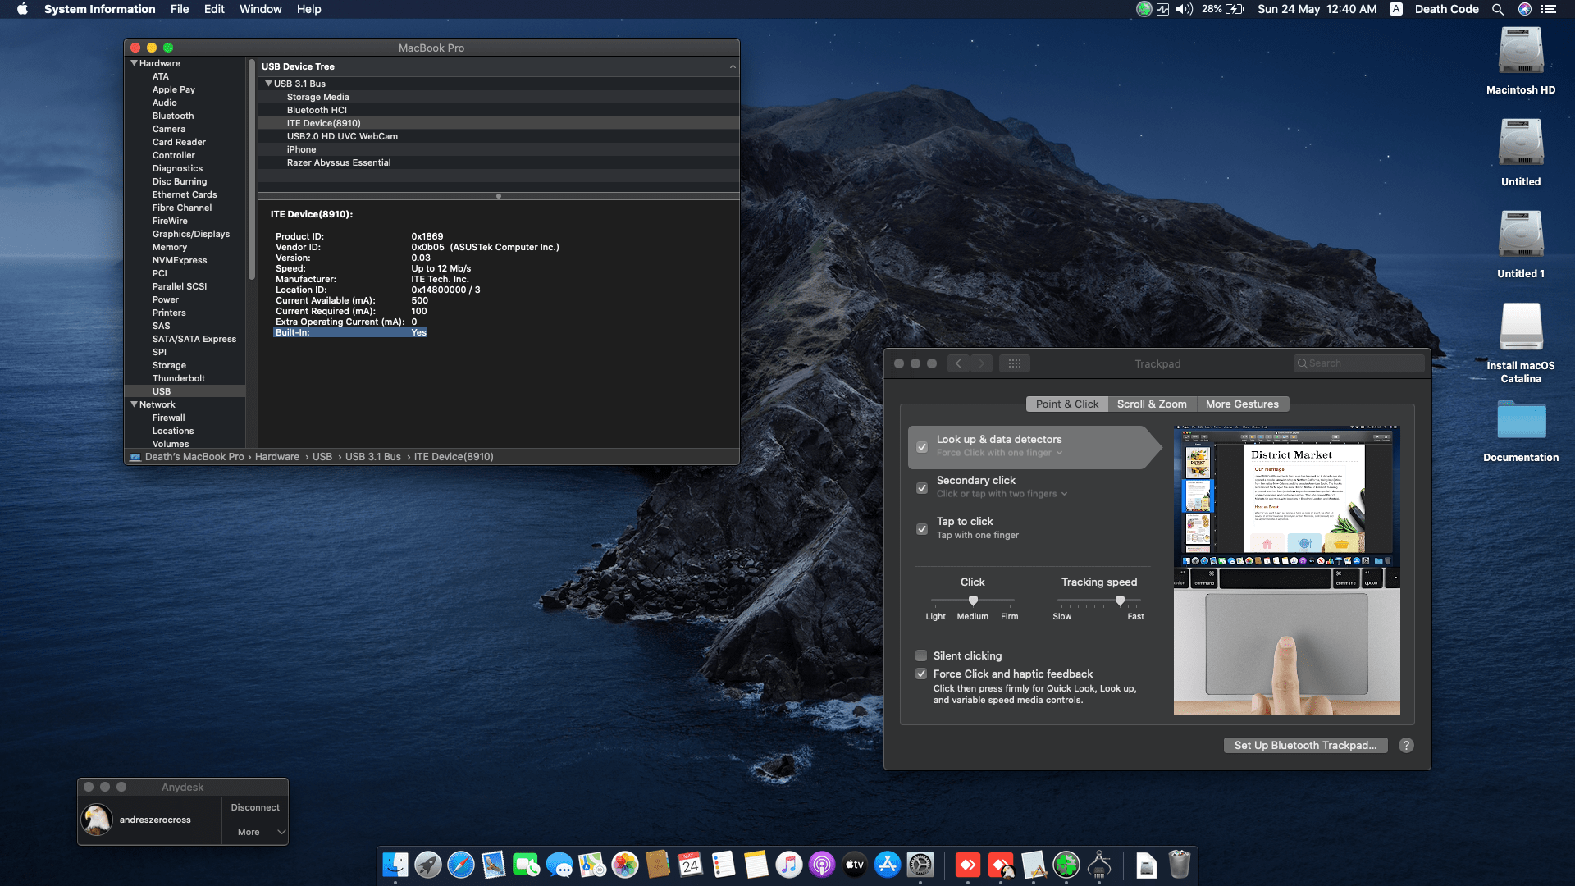Open Maps from the Dock
The height and width of the screenshot is (886, 1575).
(x=592, y=865)
